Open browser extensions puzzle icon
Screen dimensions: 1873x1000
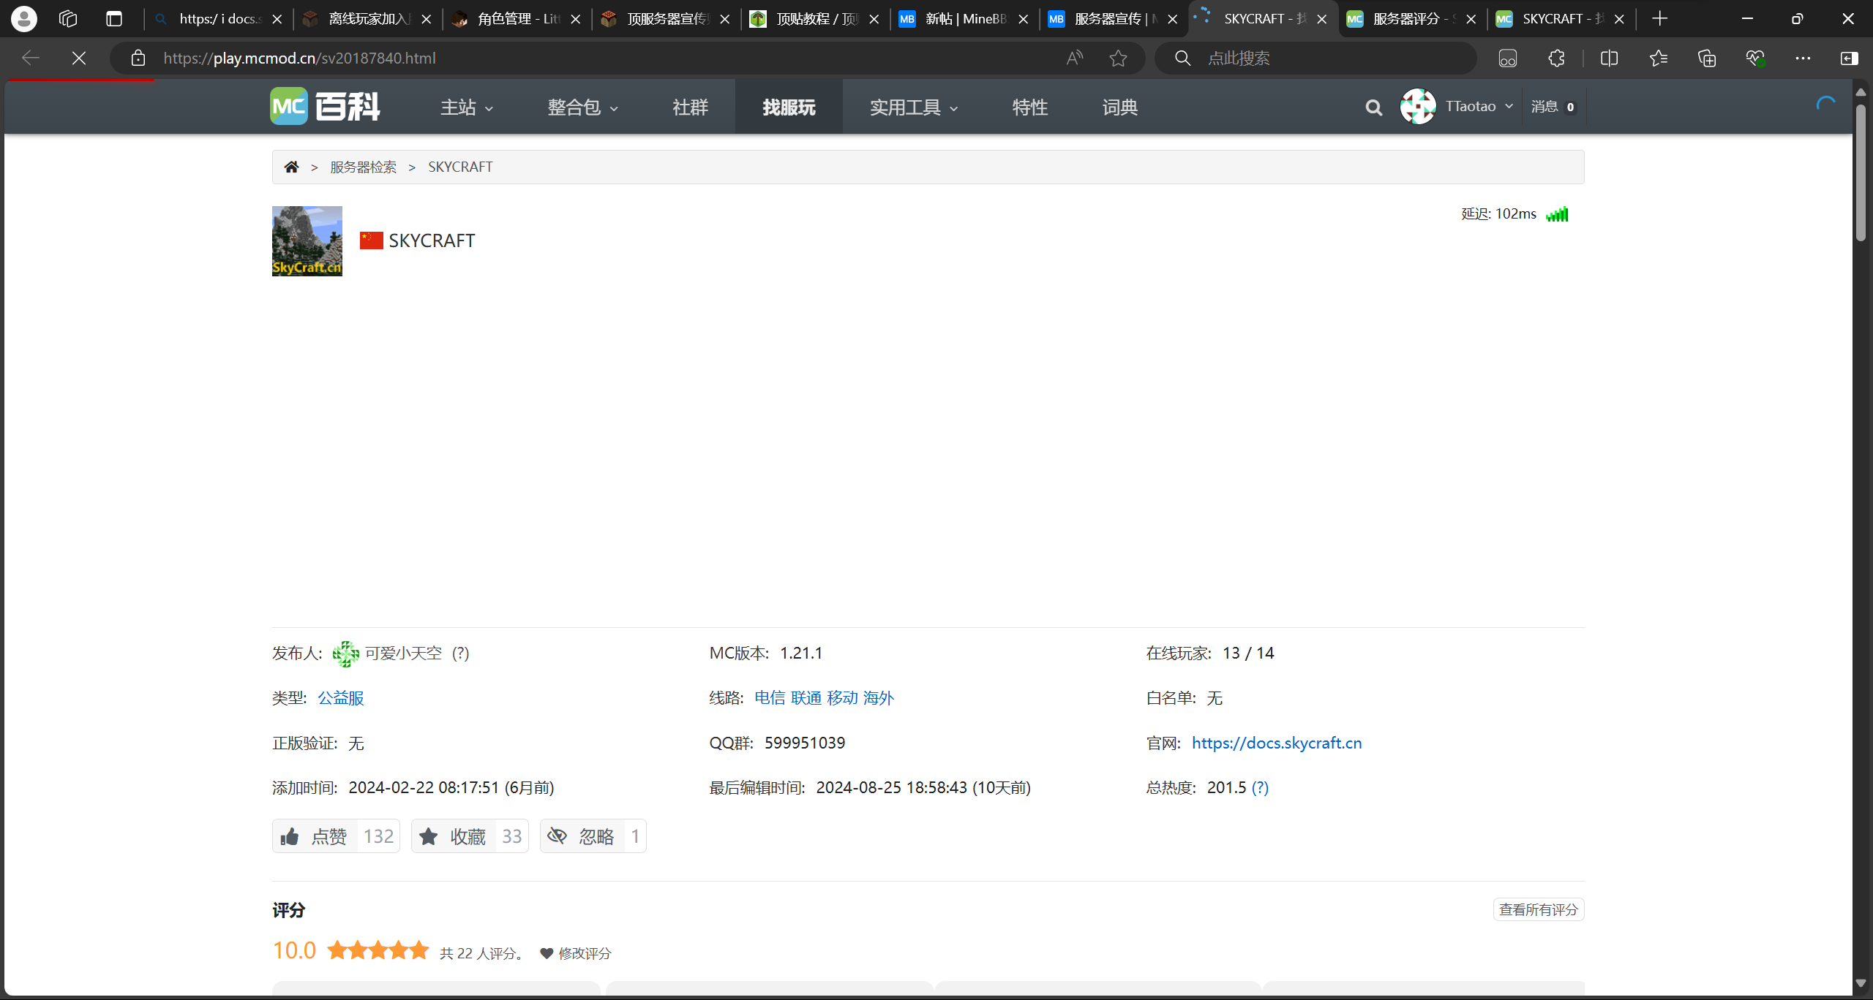pyautogui.click(x=1557, y=58)
